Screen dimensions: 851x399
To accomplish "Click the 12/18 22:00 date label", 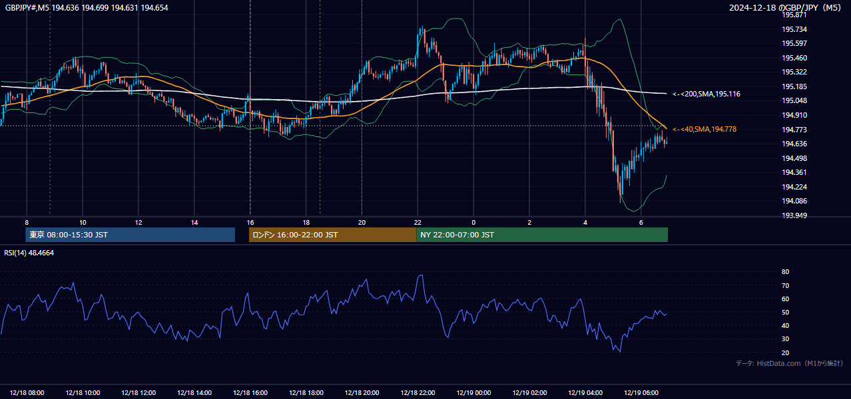I will pyautogui.click(x=418, y=393).
